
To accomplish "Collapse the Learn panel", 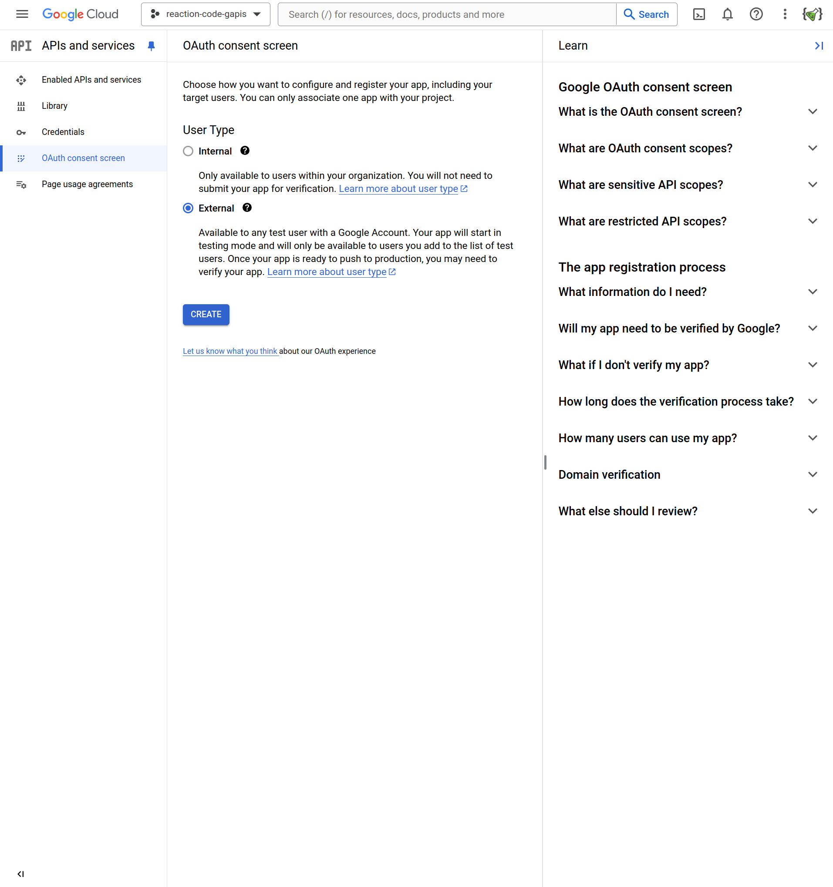I will 819,46.
